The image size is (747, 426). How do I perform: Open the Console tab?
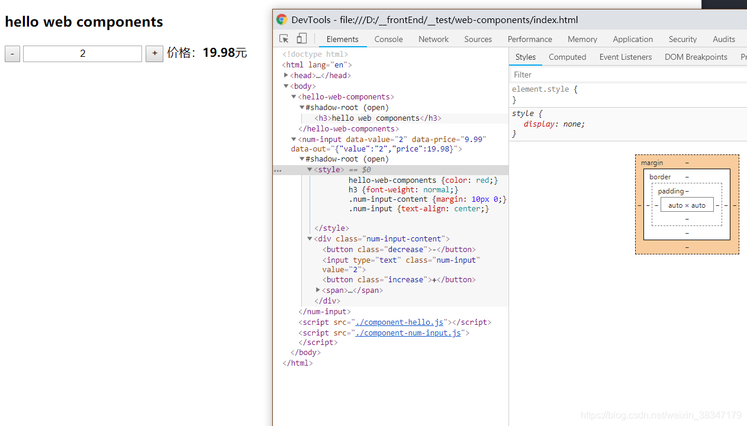(x=388, y=39)
